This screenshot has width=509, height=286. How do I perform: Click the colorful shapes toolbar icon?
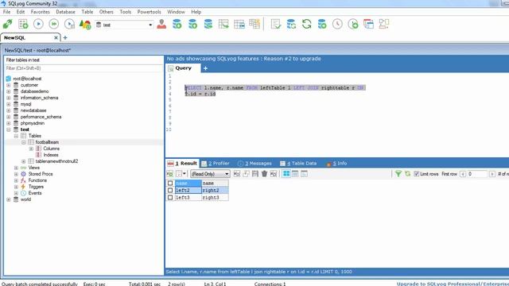[x=85, y=25]
